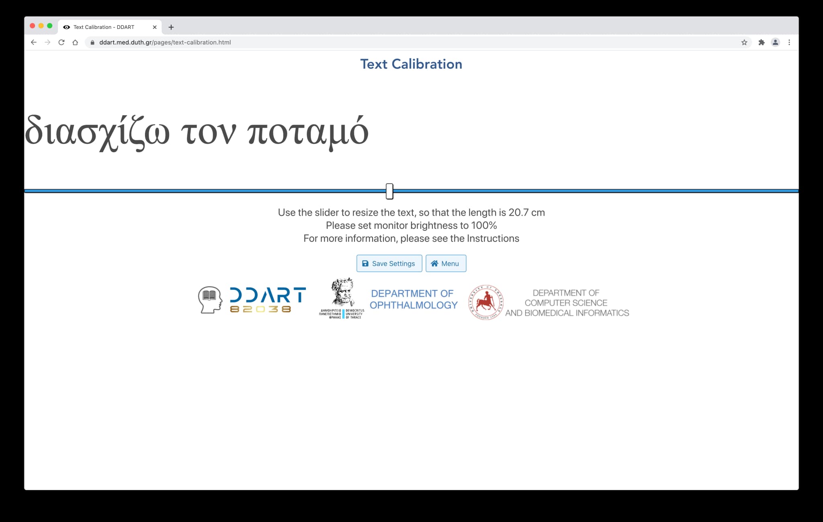The image size is (823, 522).
Task: Open a new browser tab
Action: [x=171, y=27]
